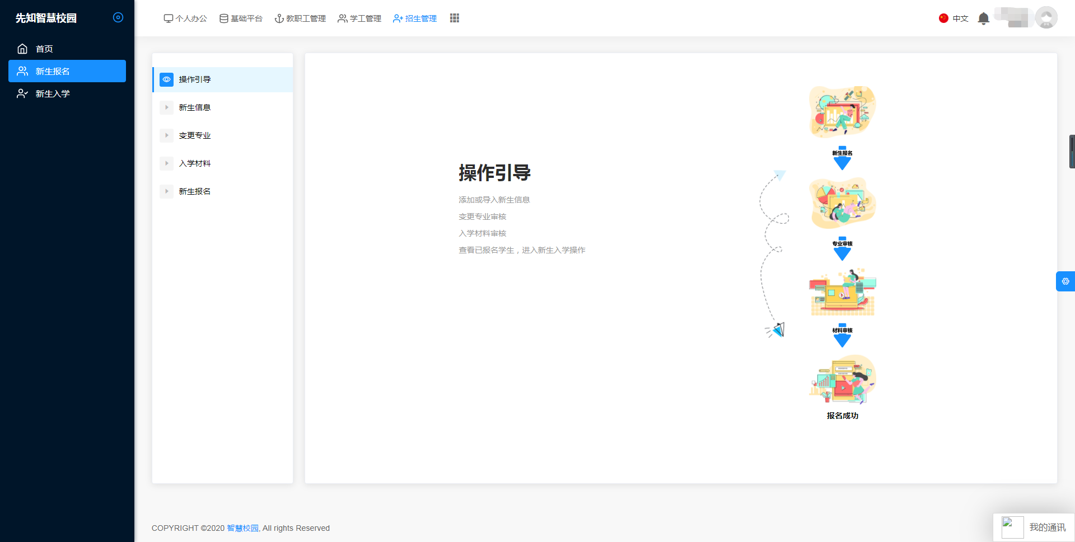Open the 个人办公 top menu
This screenshot has width=1075, height=542.
coord(185,18)
